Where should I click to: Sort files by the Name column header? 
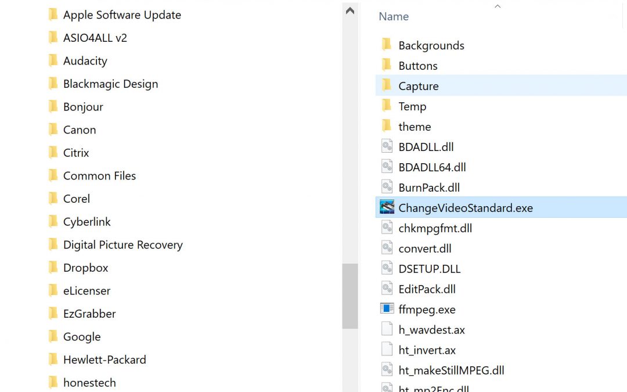click(394, 17)
